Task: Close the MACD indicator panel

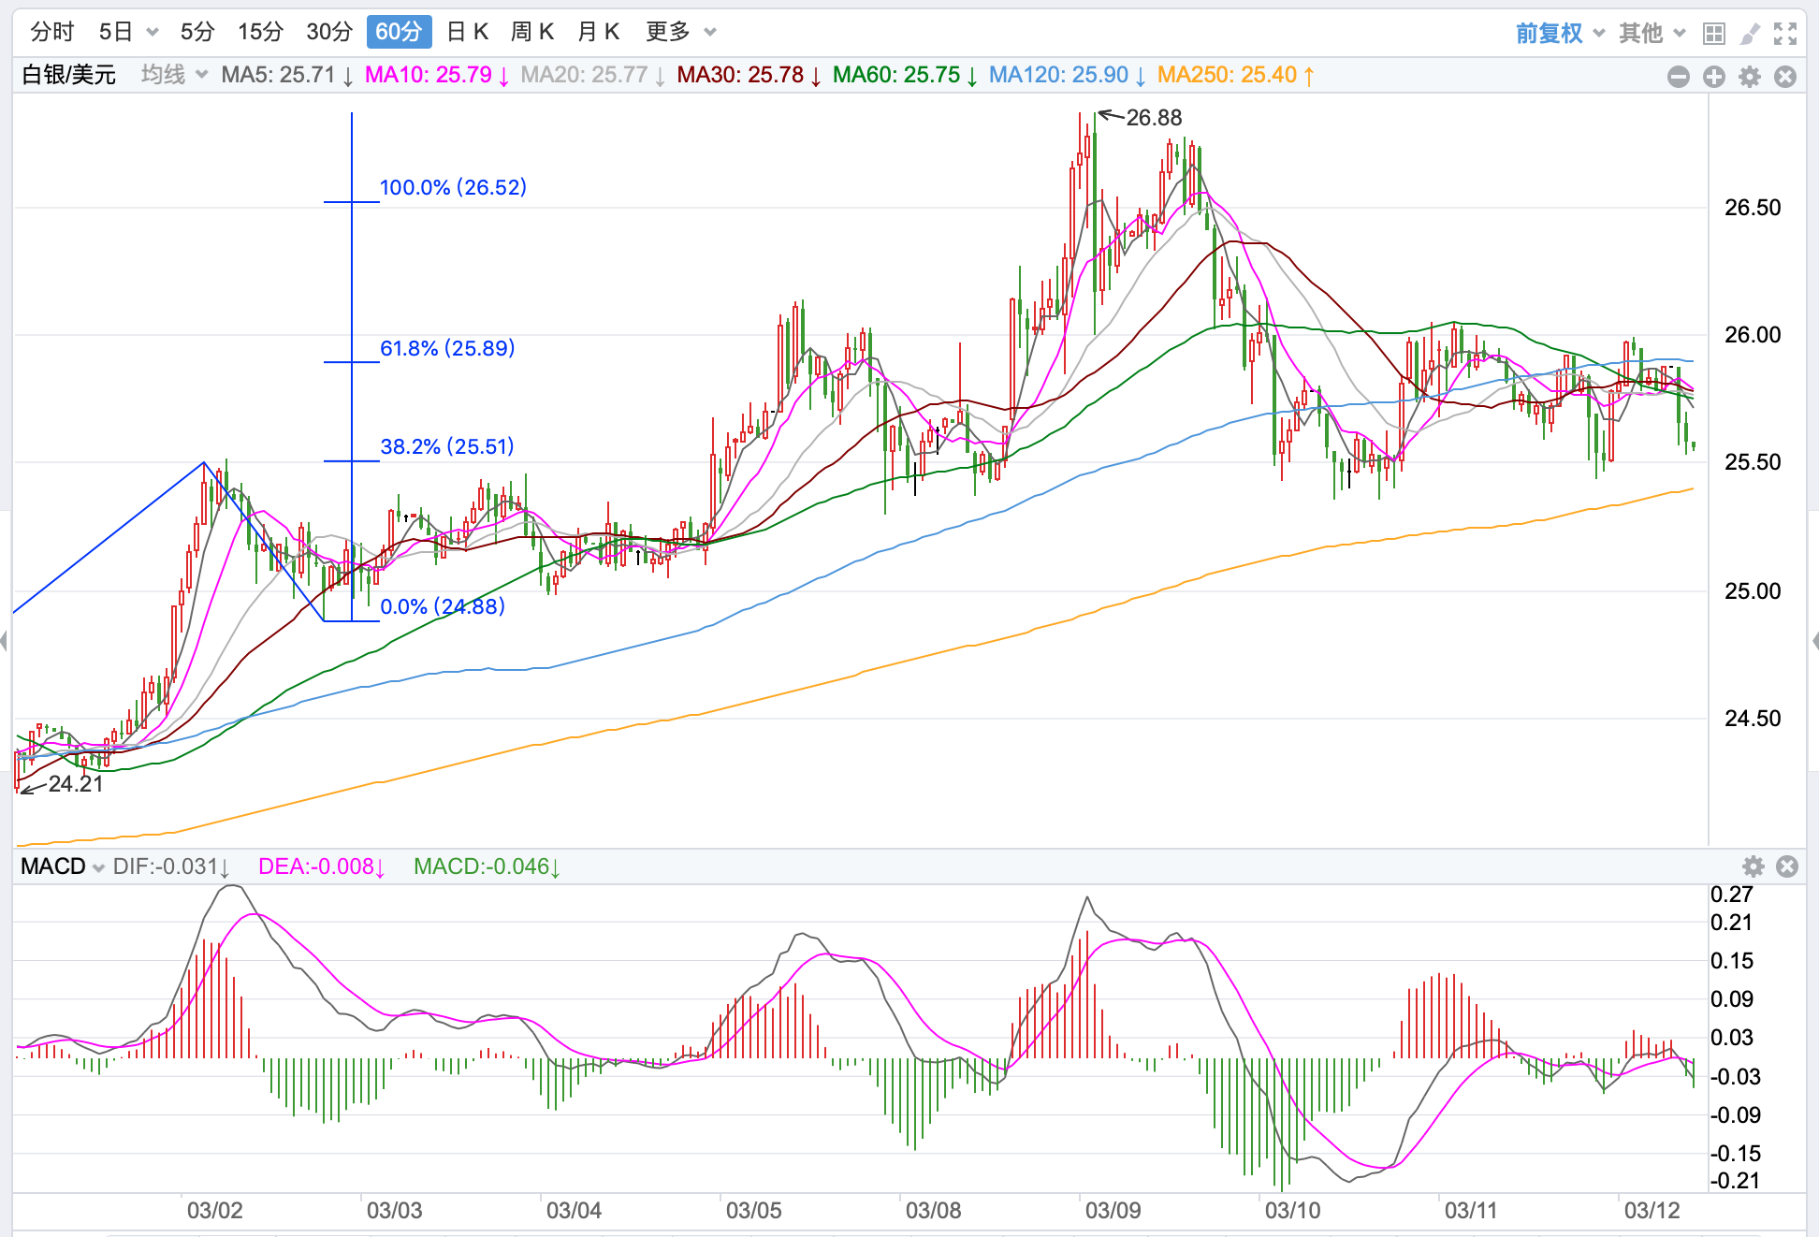Action: click(1787, 866)
